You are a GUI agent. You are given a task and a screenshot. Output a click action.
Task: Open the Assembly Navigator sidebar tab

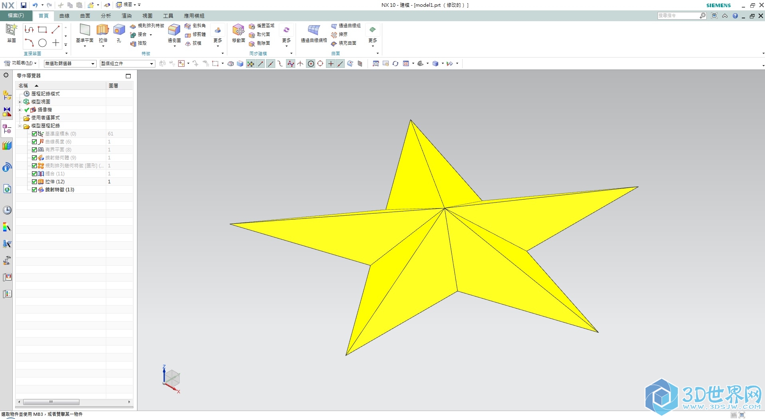pyautogui.click(x=7, y=95)
